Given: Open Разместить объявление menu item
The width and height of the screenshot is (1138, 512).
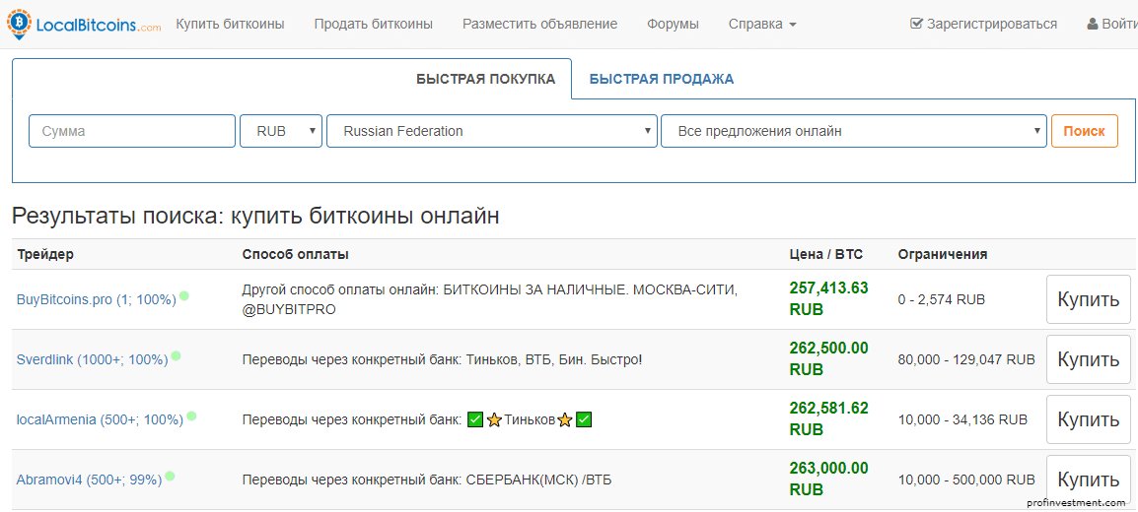Looking at the screenshot, I should 540,24.
